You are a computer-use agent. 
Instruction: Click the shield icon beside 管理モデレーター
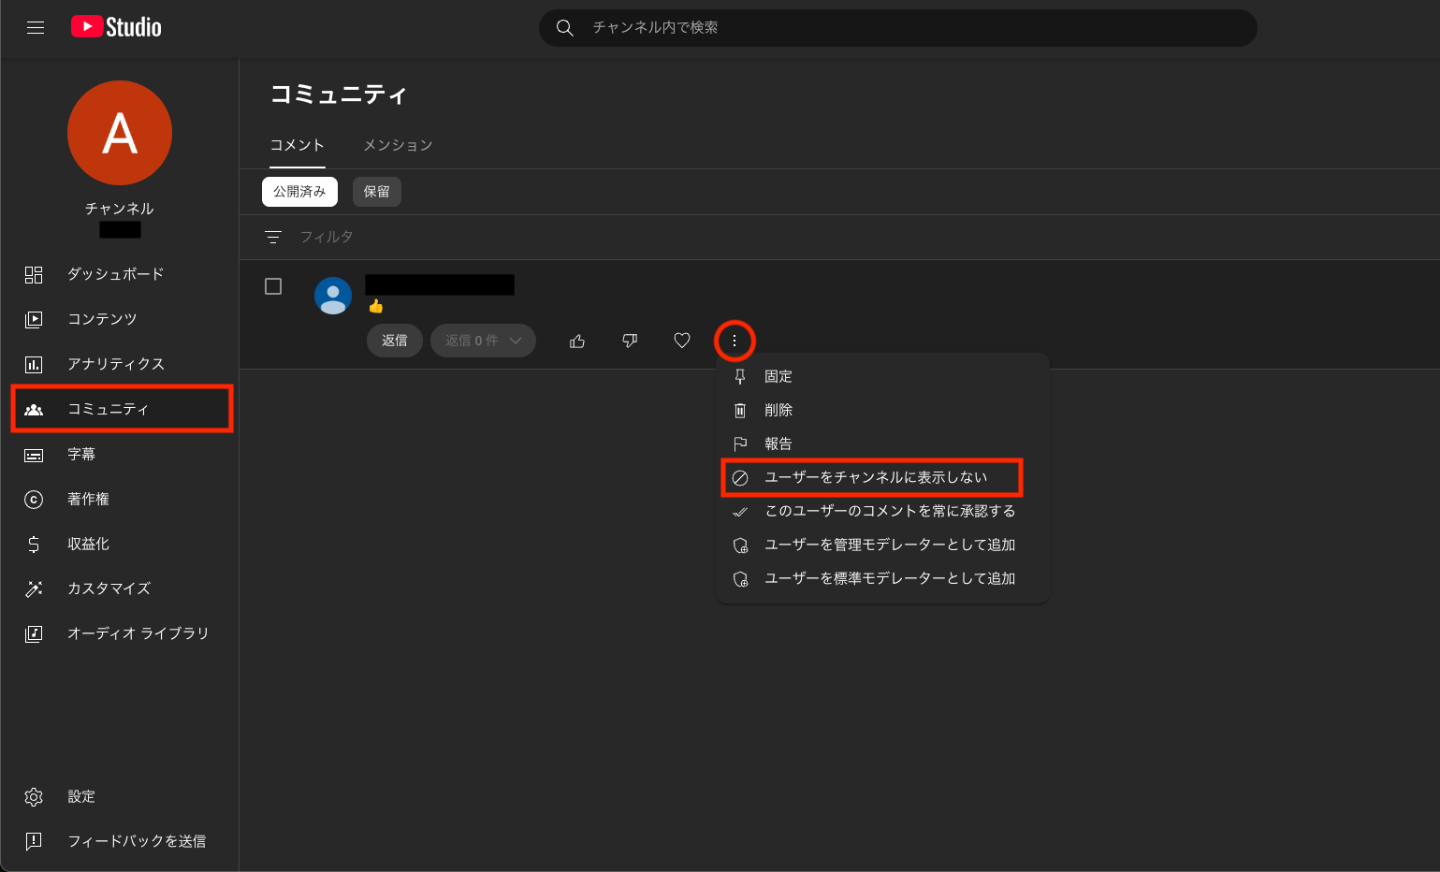point(740,545)
